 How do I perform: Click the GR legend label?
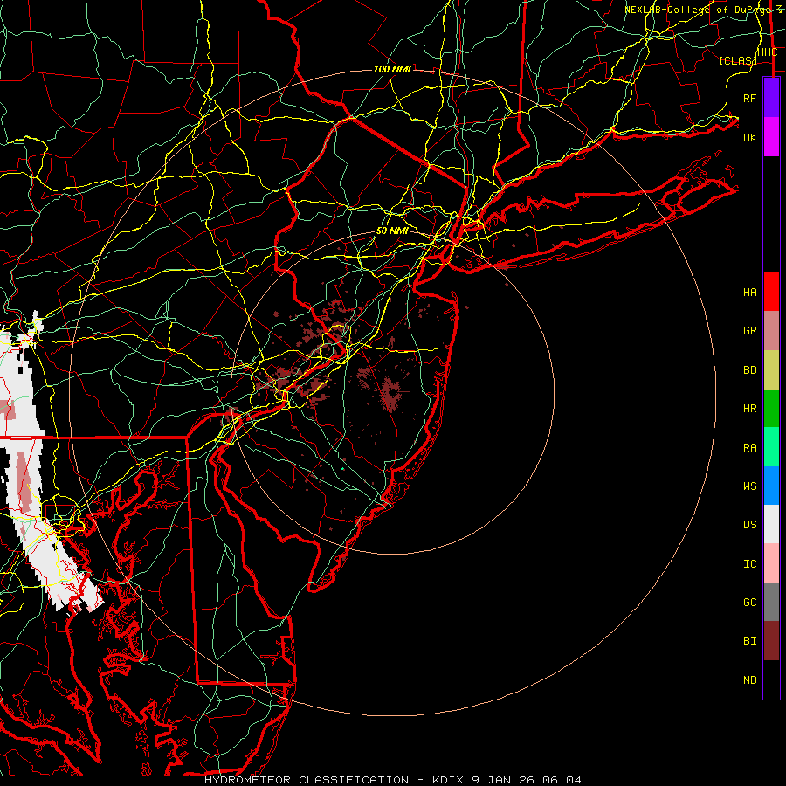[x=750, y=331]
